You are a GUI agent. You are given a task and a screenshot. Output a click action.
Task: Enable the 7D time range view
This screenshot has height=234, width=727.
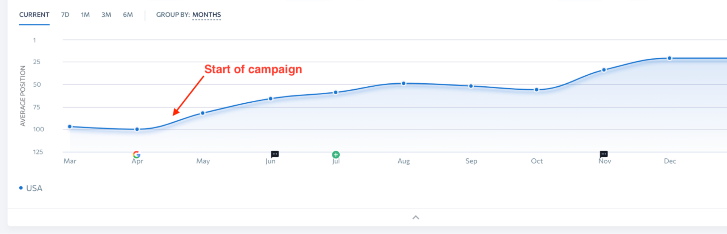pos(65,15)
